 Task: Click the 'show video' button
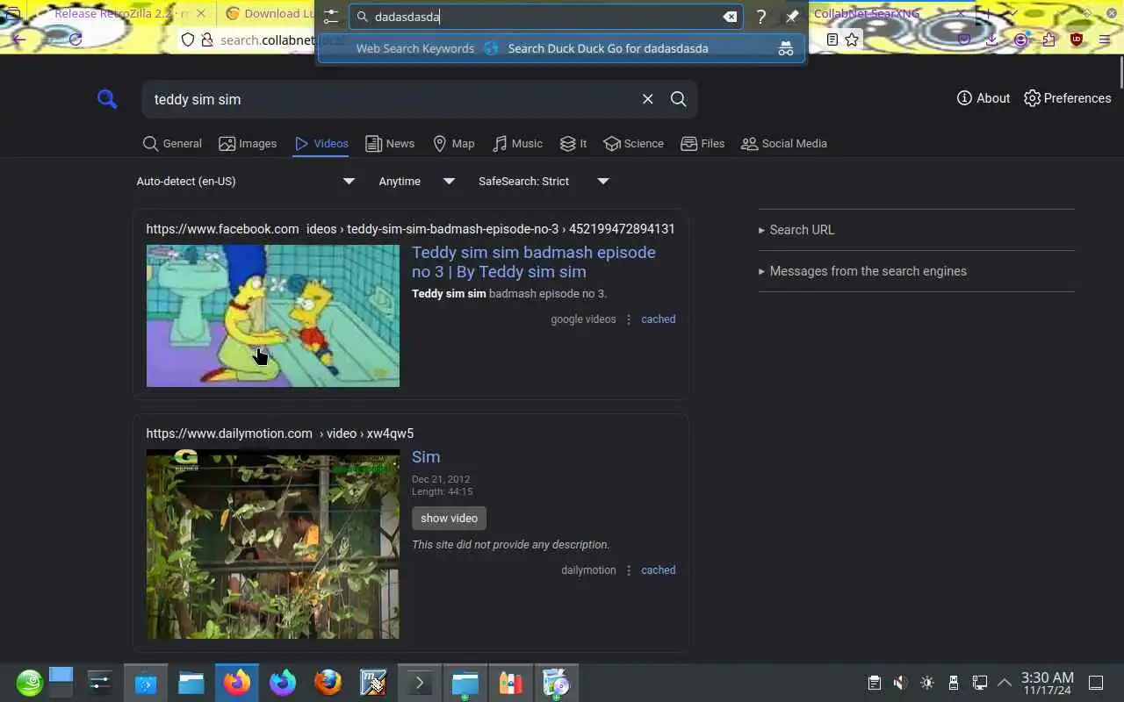click(449, 519)
